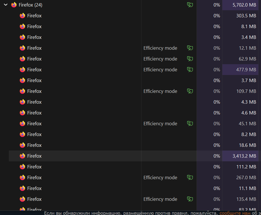Viewport: 261px width, 215px height.
Task: Select the 'Firefox' name in the 303.5 MB row
Action: coord(34,16)
